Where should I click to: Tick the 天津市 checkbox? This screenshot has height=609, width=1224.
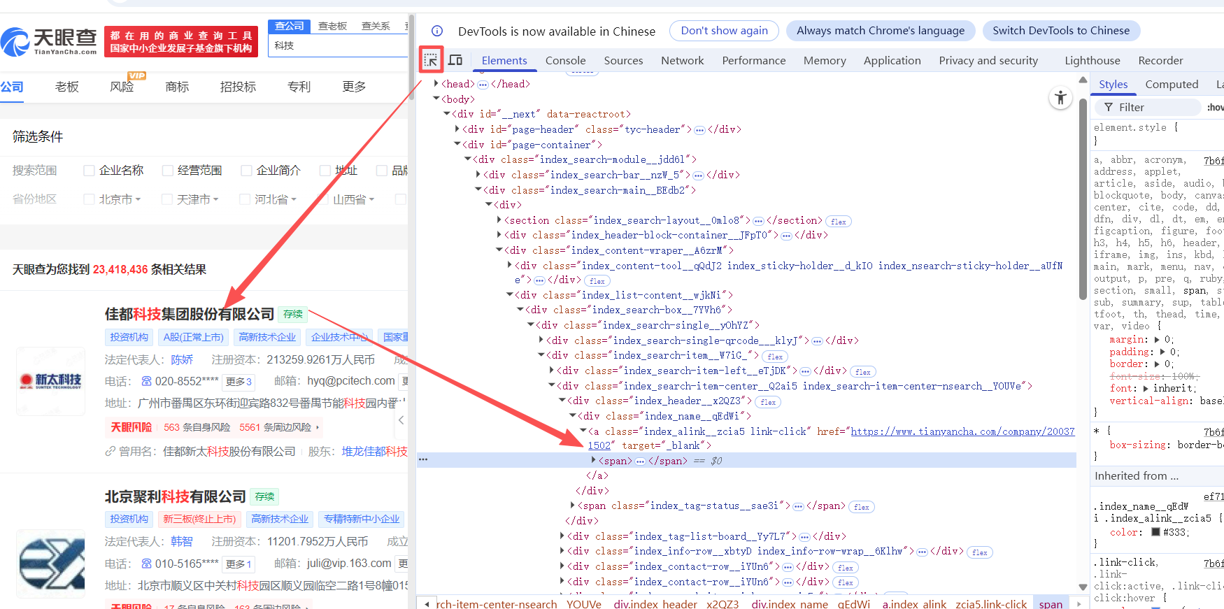[x=166, y=199]
